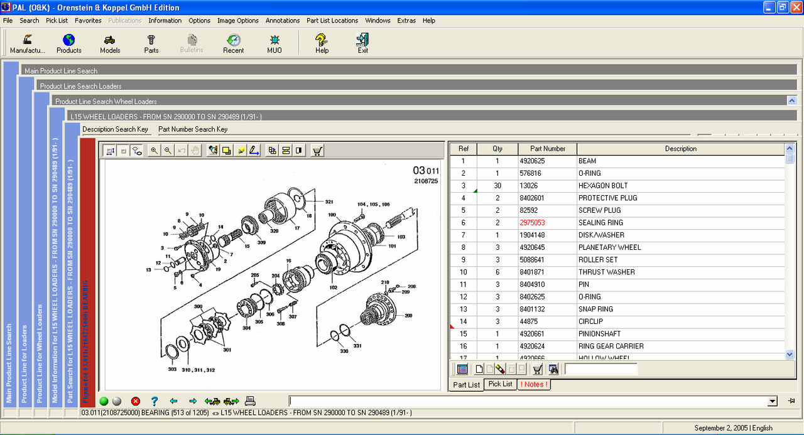Switch to the Pick List tab
The image size is (804, 435).
500,384
